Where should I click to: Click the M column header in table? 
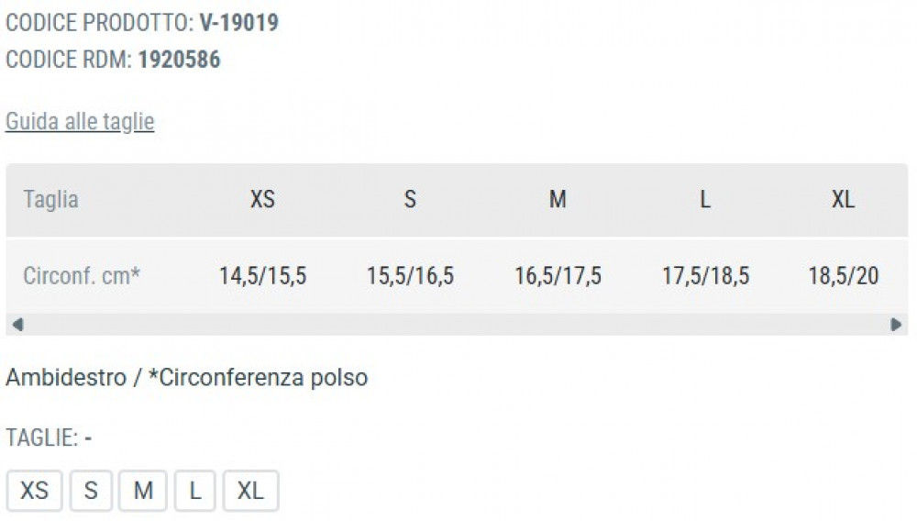(x=558, y=200)
